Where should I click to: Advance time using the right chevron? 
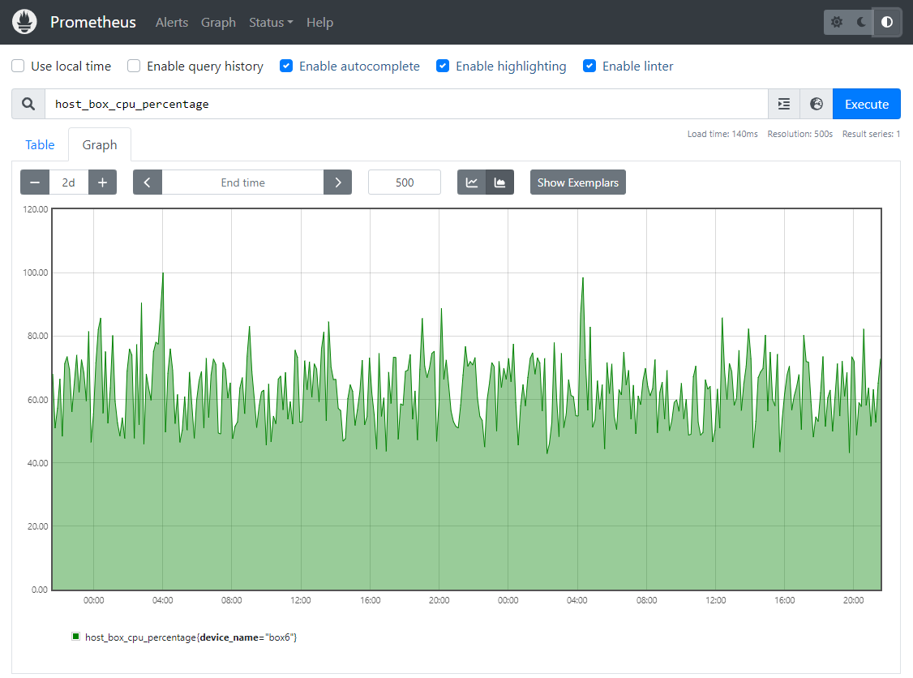(337, 182)
